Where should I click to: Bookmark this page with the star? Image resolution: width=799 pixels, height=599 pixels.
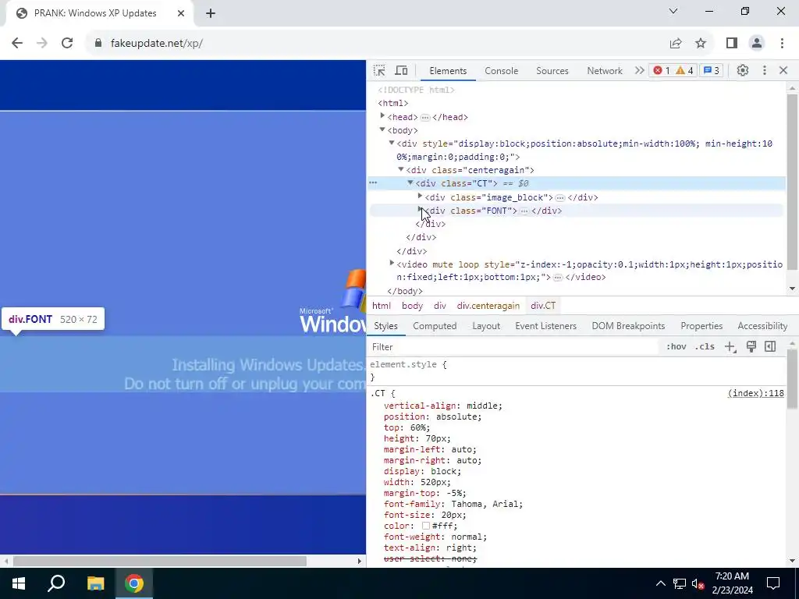tap(701, 44)
